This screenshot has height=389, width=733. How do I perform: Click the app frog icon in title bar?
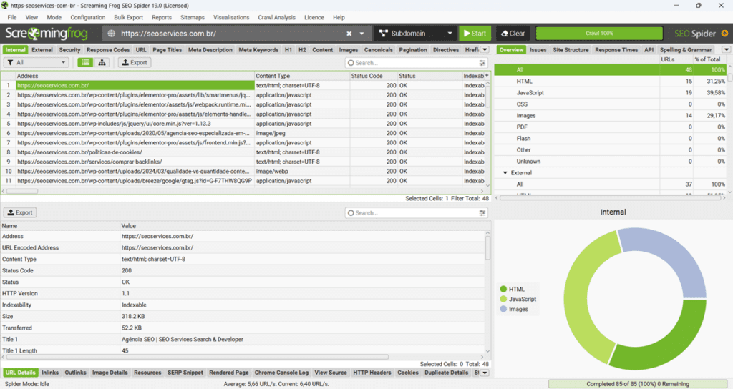tap(5, 6)
